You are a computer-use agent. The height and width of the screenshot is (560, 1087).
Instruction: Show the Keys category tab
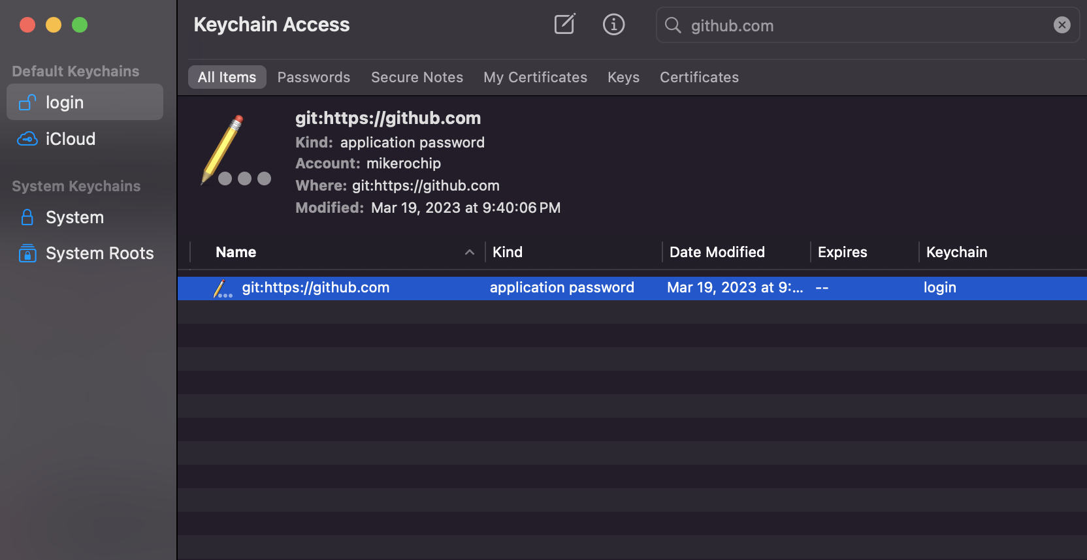[623, 77]
